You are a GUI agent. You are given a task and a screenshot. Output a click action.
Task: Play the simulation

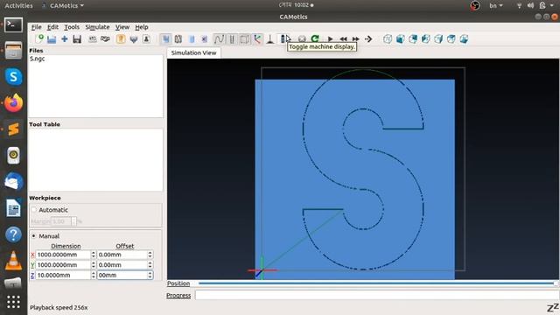tap(331, 38)
